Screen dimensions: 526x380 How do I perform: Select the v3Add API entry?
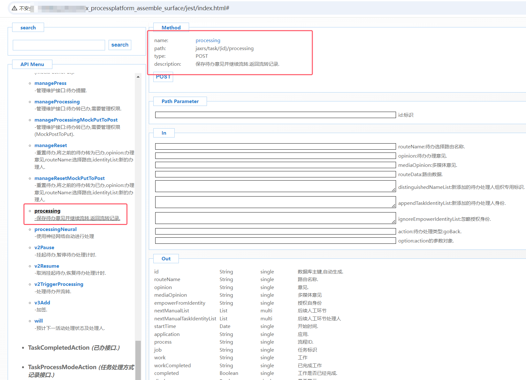tap(42, 303)
